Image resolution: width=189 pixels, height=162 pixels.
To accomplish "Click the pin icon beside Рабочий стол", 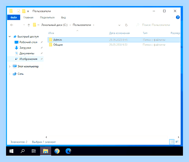I will pos(41,42).
